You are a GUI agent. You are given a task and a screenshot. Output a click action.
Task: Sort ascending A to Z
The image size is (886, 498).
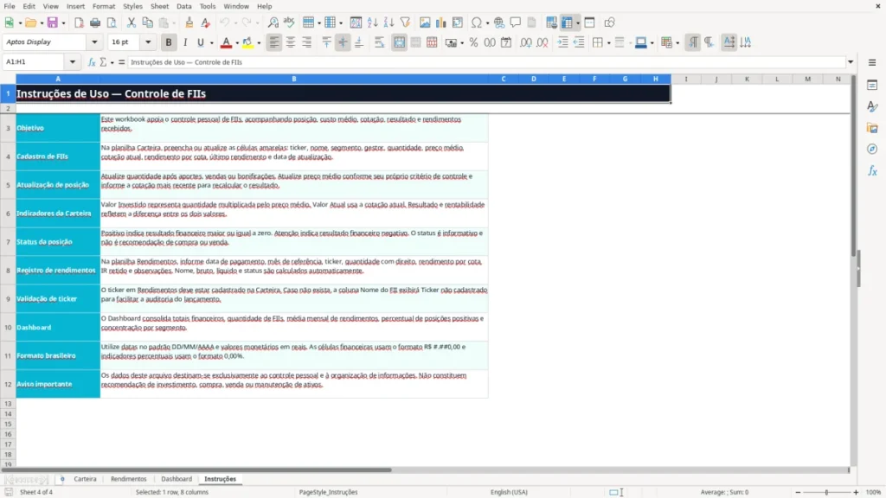[x=372, y=22]
